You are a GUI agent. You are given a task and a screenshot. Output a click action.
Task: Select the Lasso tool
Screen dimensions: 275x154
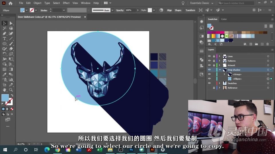point(11,28)
